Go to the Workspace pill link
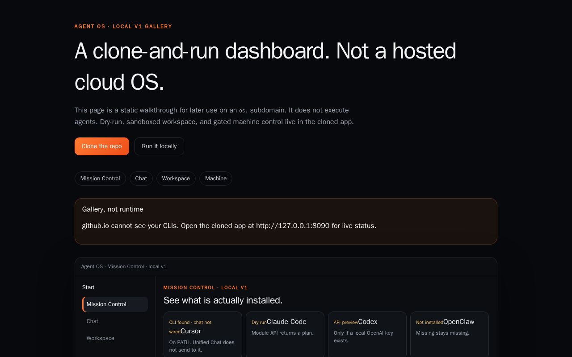The width and height of the screenshot is (572, 357). 176,178
